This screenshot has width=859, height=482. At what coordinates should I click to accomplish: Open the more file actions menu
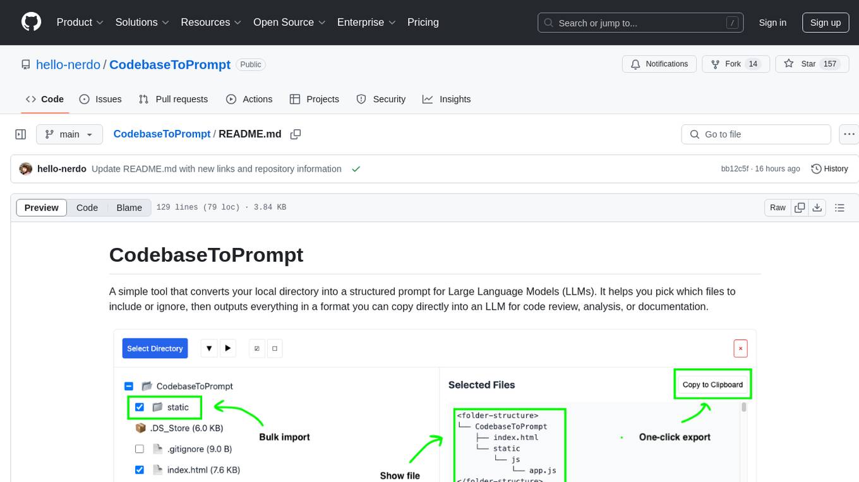pyautogui.click(x=849, y=134)
